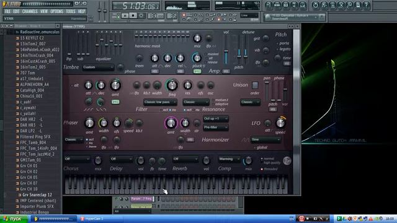Select 13 KEYFLT C2 in browser
The image size is (397, 223).
[x=32, y=38]
